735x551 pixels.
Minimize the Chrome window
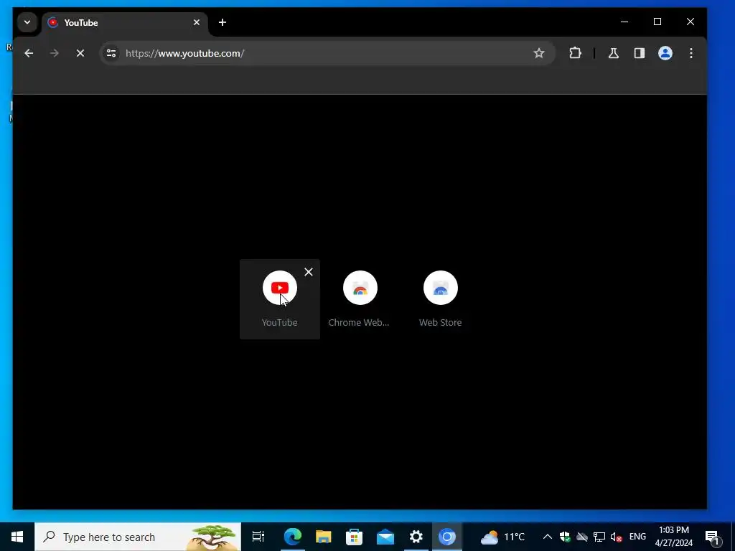pos(624,22)
